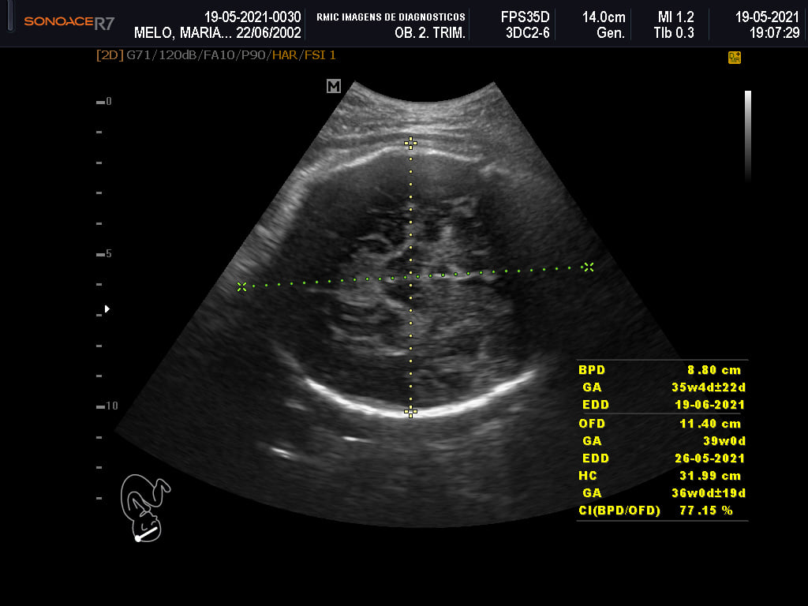Click the GA value 36w0d±19d
808x606 pixels.
pos(709,493)
